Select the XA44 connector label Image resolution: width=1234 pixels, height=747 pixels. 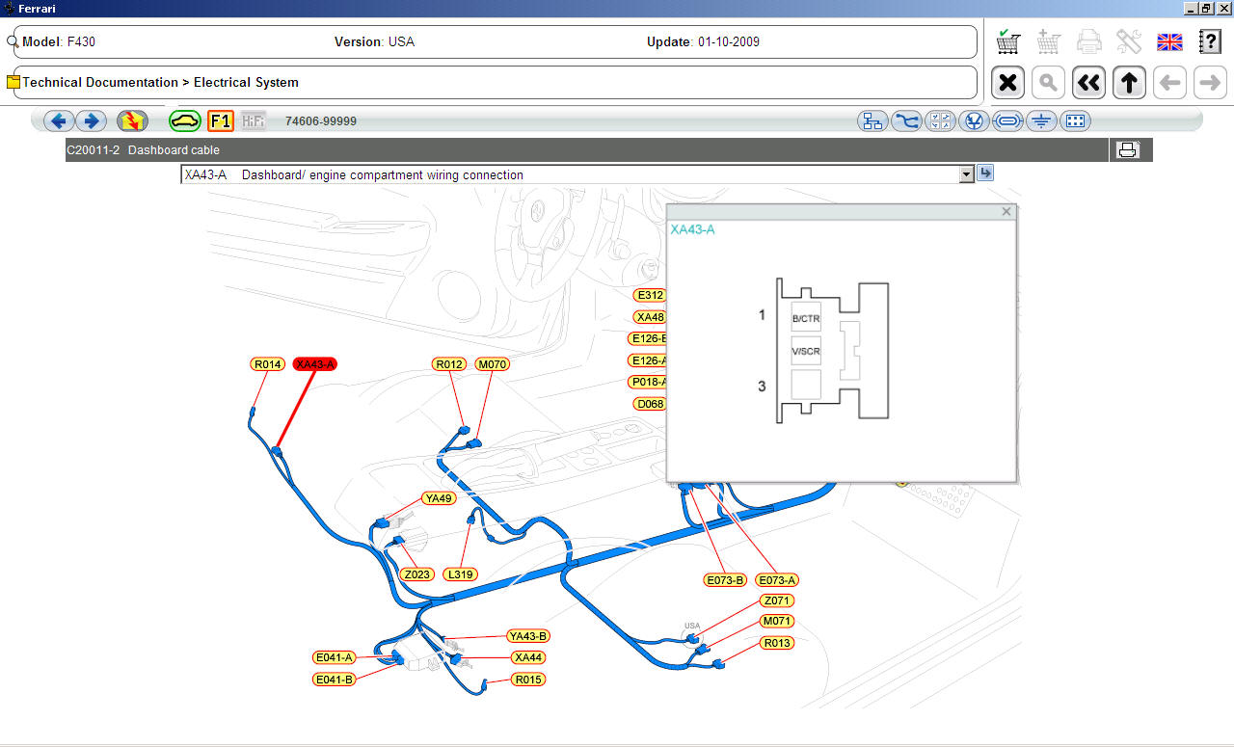coord(528,657)
